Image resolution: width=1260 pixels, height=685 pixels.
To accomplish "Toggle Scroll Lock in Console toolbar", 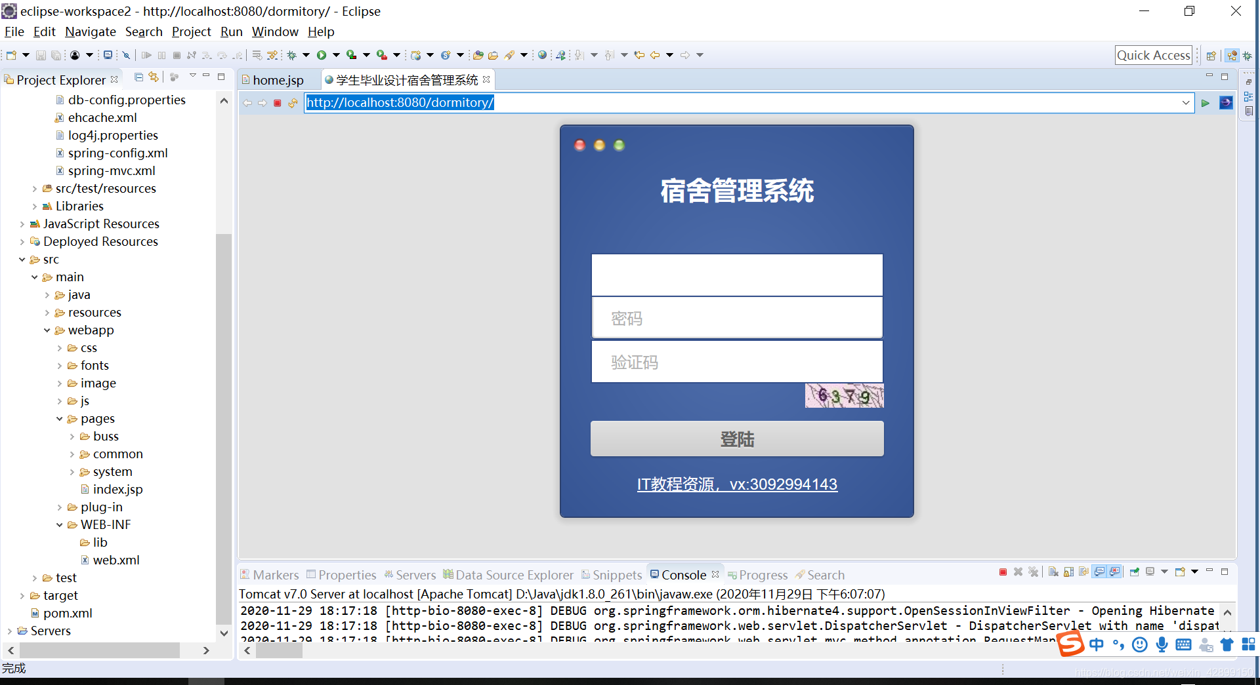I will click(x=1068, y=572).
